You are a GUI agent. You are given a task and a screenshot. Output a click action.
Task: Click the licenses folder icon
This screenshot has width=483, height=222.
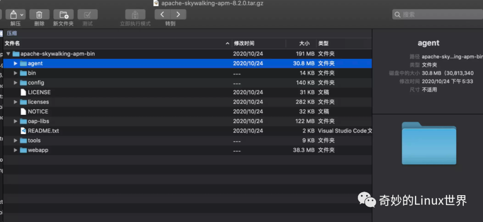point(23,102)
